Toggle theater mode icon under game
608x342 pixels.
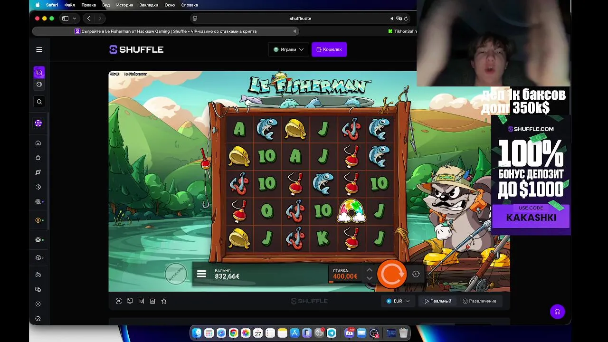[x=130, y=301]
